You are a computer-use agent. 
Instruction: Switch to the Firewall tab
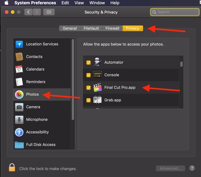tap(112, 28)
